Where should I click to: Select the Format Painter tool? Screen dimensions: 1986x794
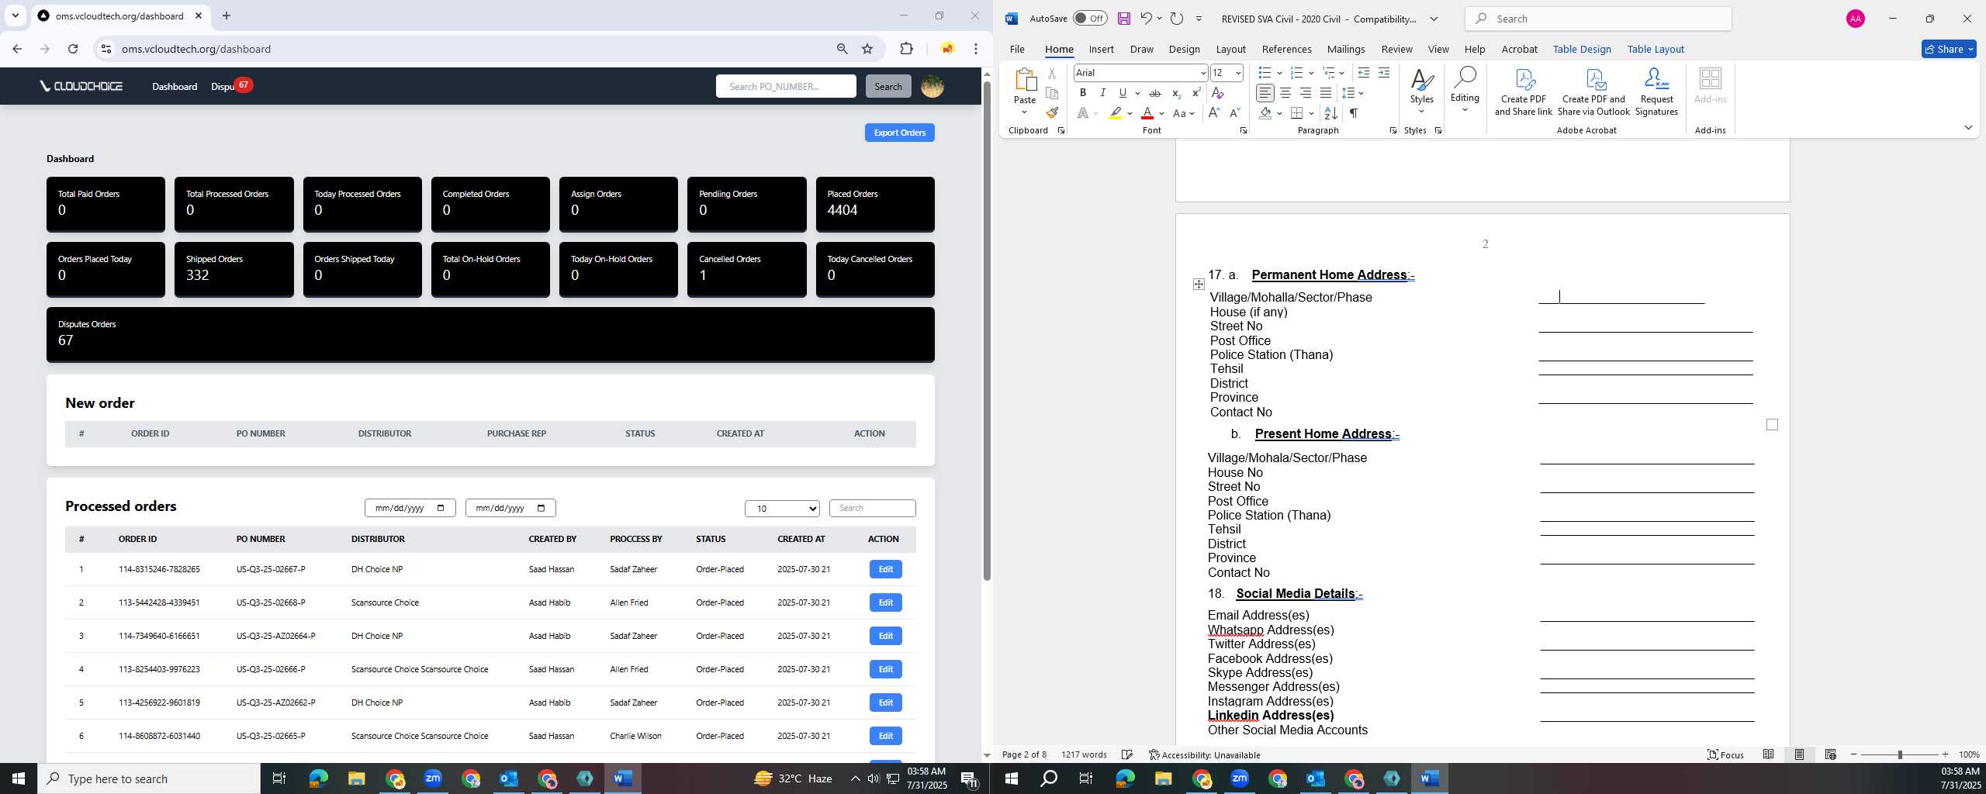[1052, 113]
